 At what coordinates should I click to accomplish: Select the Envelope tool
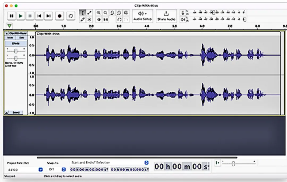89,13
